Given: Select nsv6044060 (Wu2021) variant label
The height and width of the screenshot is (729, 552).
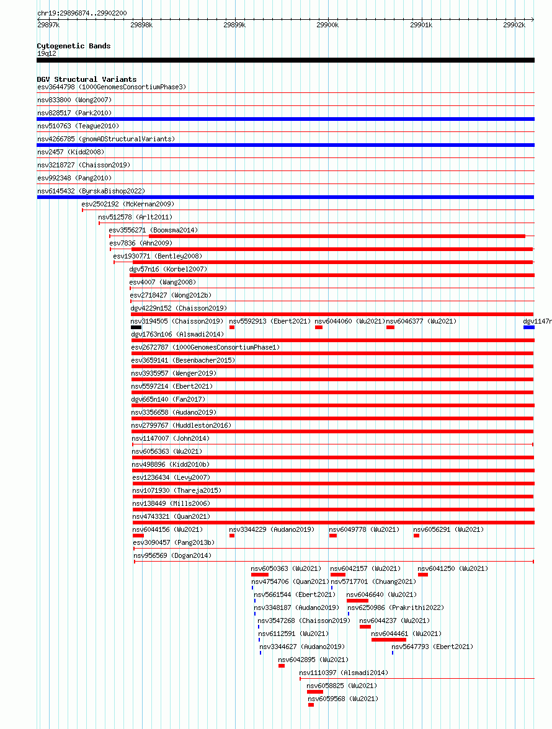Looking at the screenshot, I should click(350, 321).
